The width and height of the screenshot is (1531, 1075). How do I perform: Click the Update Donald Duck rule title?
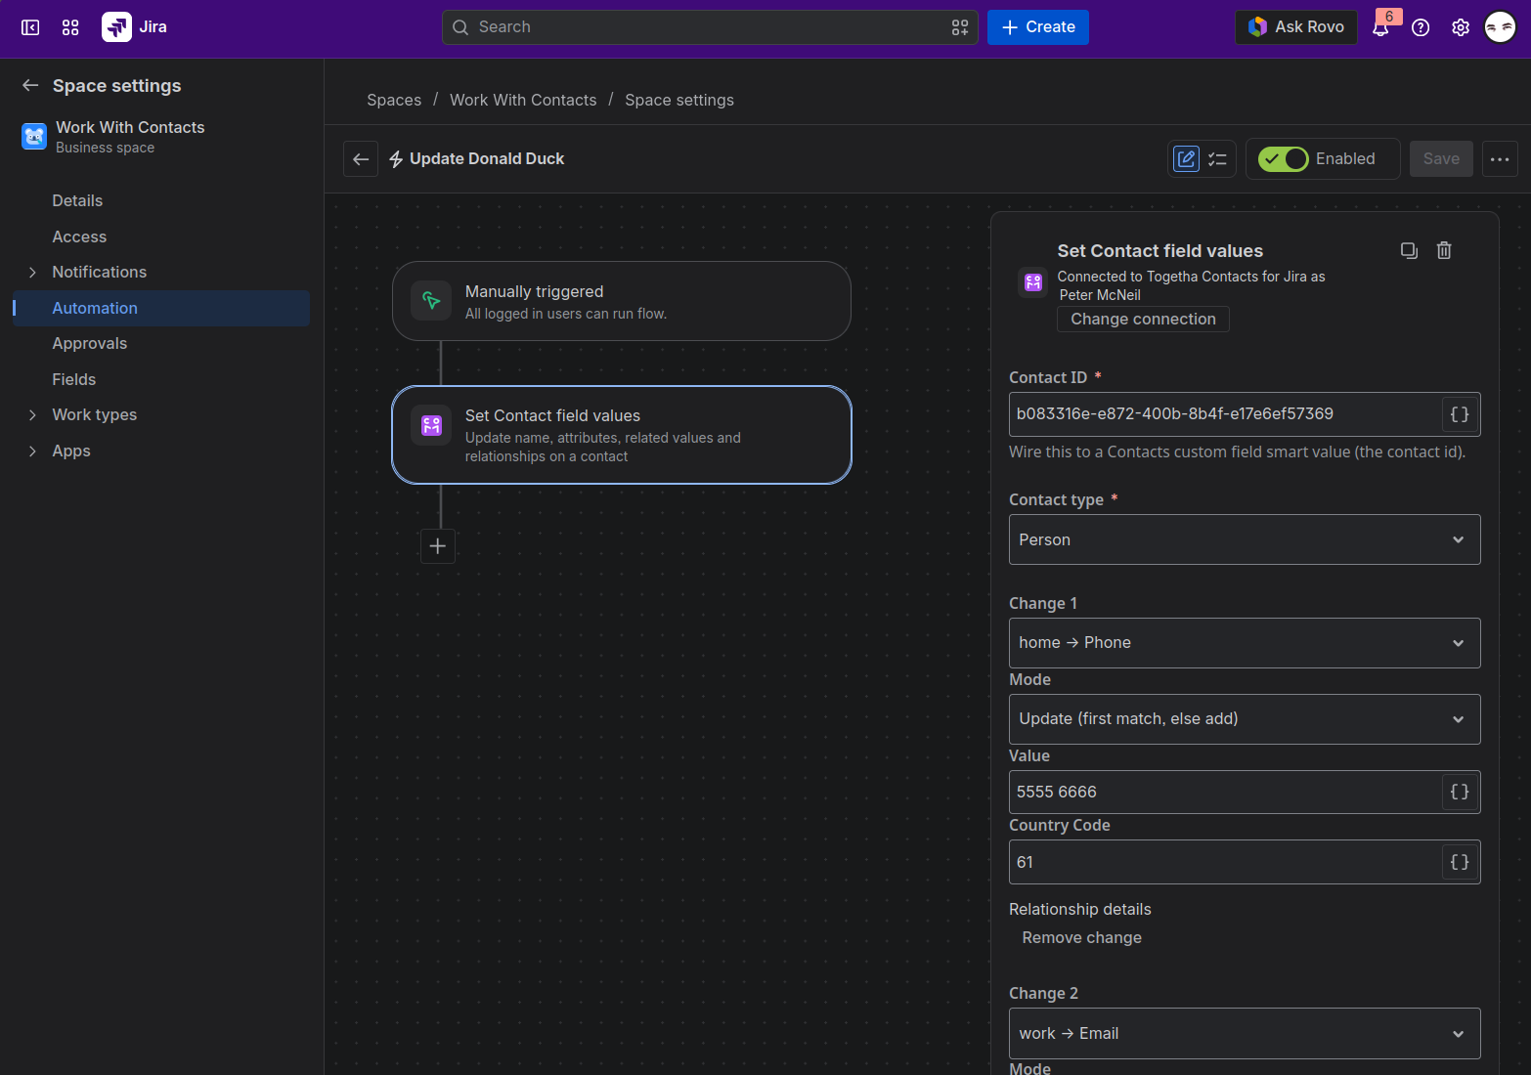(487, 158)
